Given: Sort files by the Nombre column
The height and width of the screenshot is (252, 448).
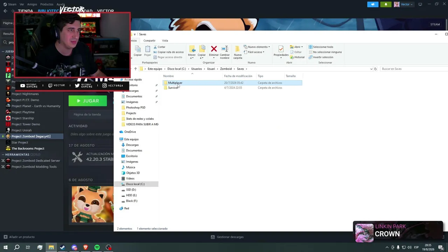Looking at the screenshot, I should [x=168, y=76].
